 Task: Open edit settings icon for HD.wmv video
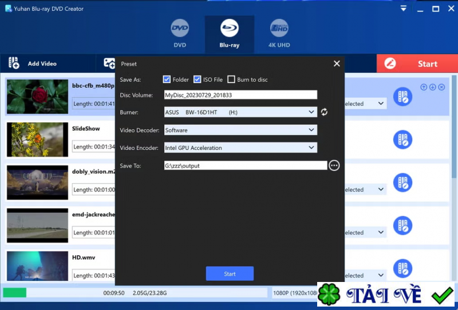[402, 268]
